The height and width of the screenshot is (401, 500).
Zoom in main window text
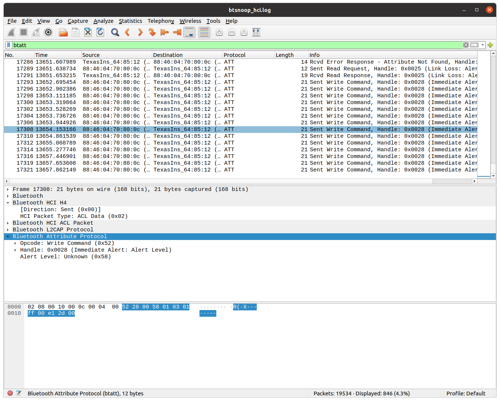[x=219, y=33]
